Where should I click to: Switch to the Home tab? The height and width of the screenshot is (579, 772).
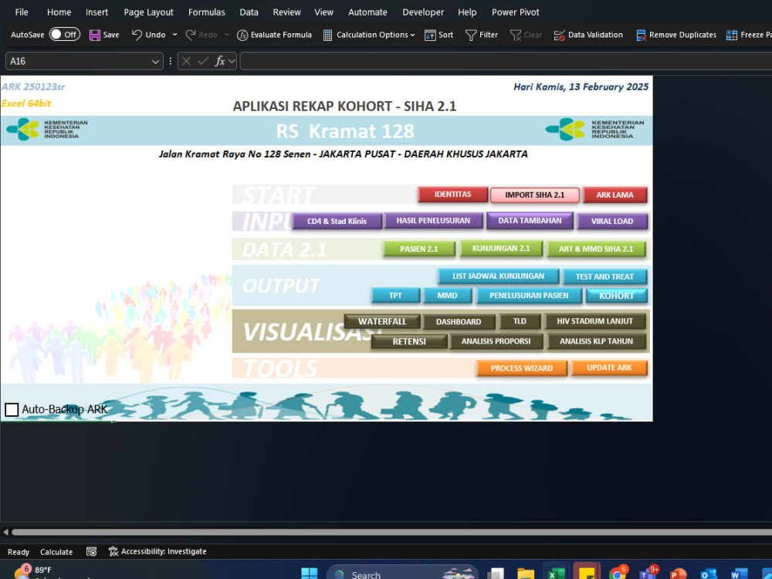coord(59,12)
